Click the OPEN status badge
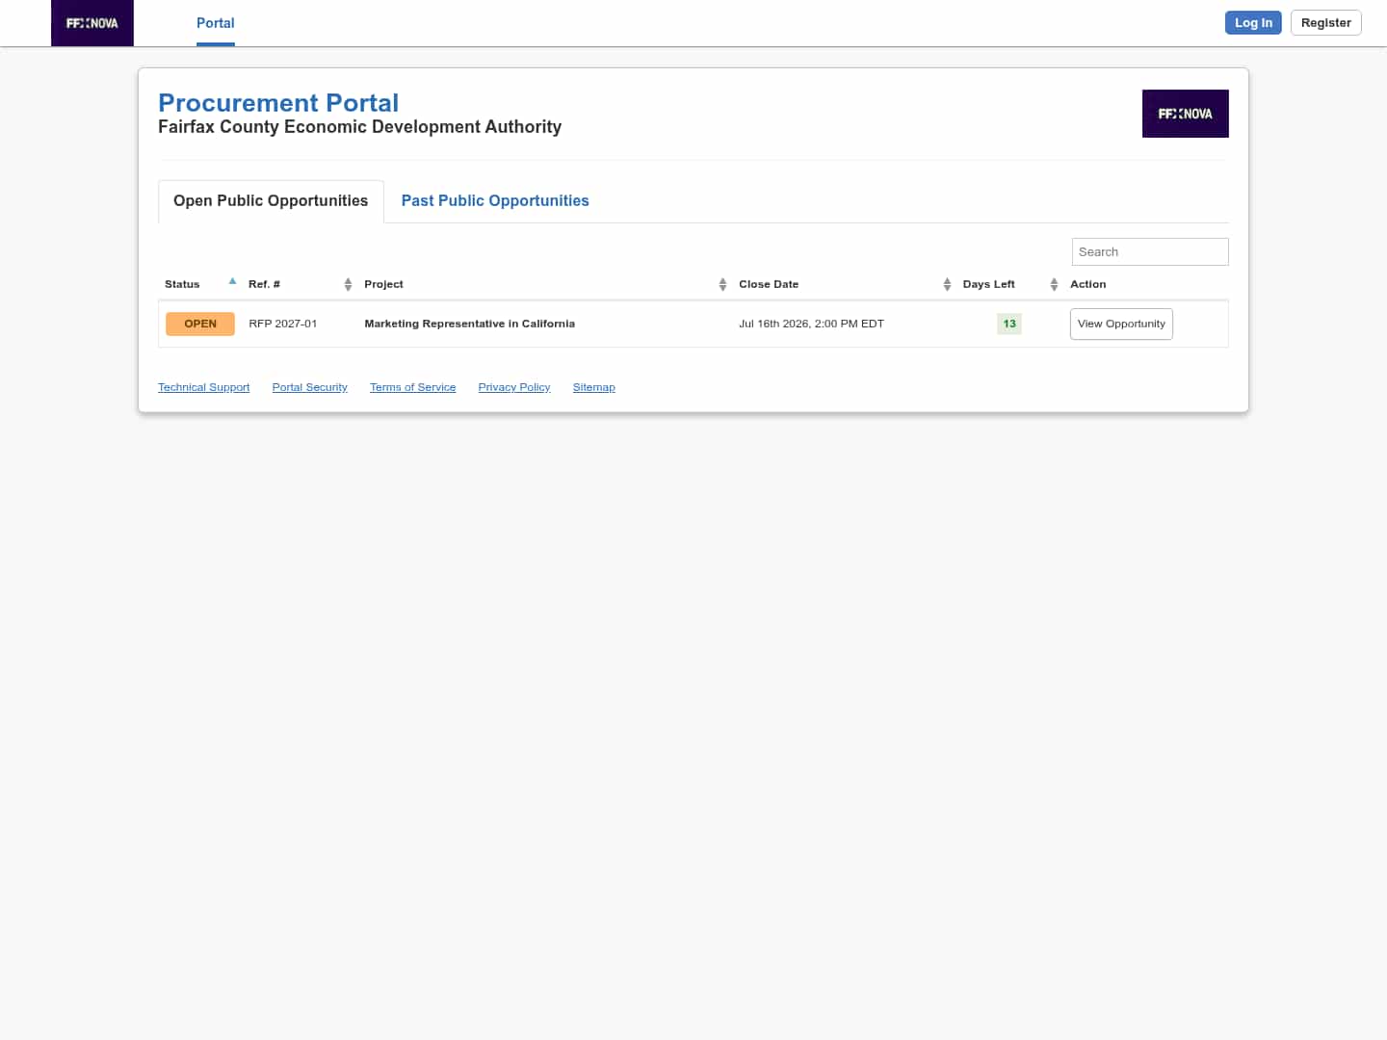This screenshot has height=1040, width=1387. (x=200, y=324)
